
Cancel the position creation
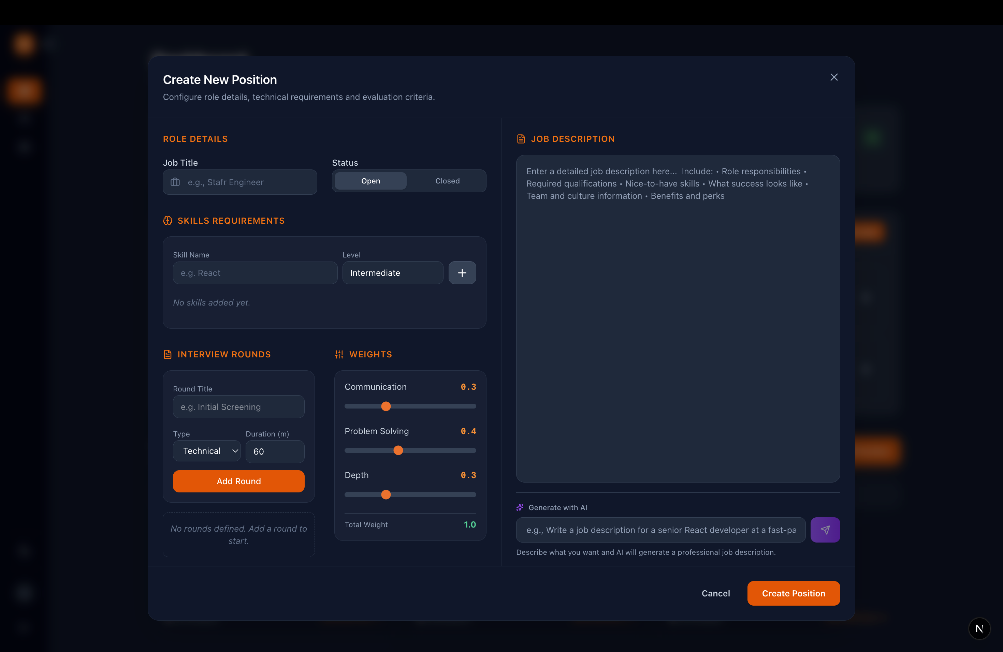click(x=715, y=593)
